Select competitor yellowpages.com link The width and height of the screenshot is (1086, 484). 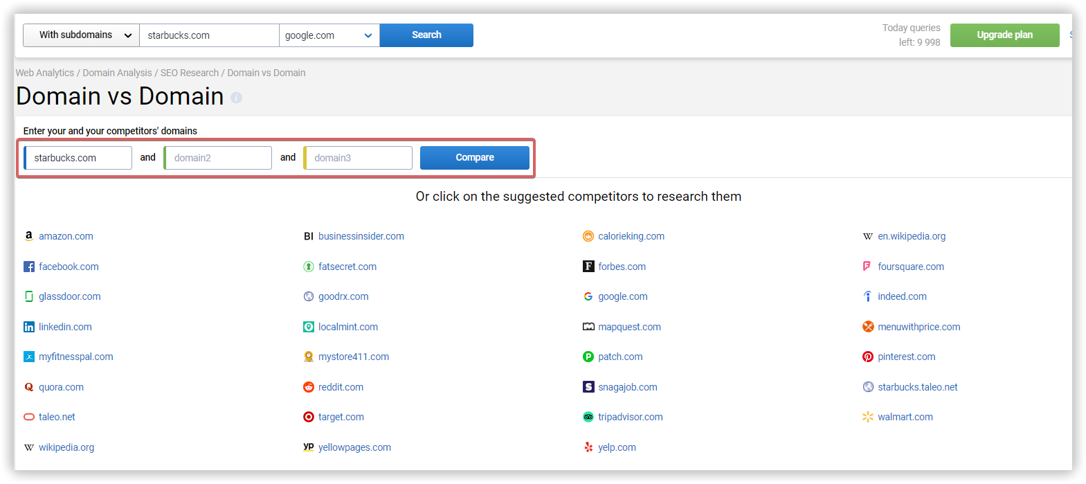coord(354,447)
